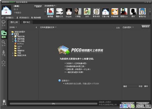Switch to the 图片上传 tab
The height and width of the screenshot is (109, 152).
(x=14, y=22)
